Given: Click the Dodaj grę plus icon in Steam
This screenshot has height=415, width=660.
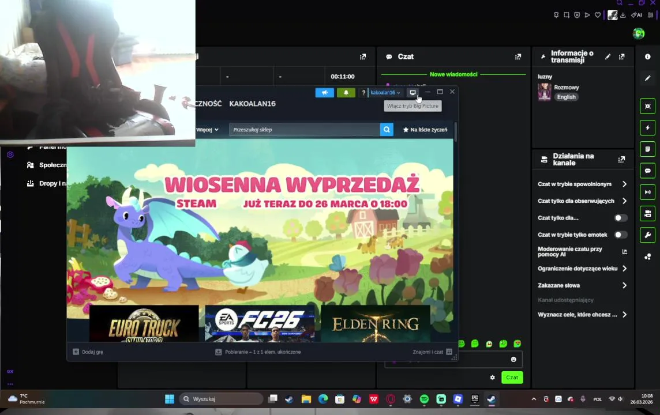Looking at the screenshot, I should click(76, 352).
